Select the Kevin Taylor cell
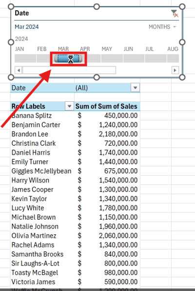The image size is (195, 291). click(42, 199)
